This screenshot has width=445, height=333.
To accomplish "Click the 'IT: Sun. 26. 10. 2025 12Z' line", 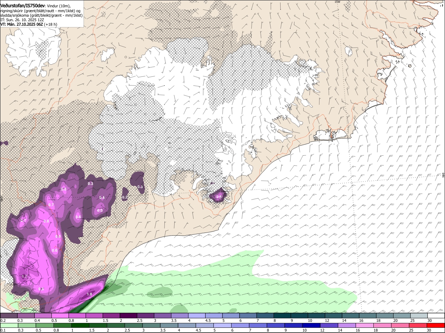I will point(22,20).
